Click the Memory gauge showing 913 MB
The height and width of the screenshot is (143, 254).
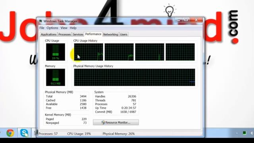click(x=56, y=77)
